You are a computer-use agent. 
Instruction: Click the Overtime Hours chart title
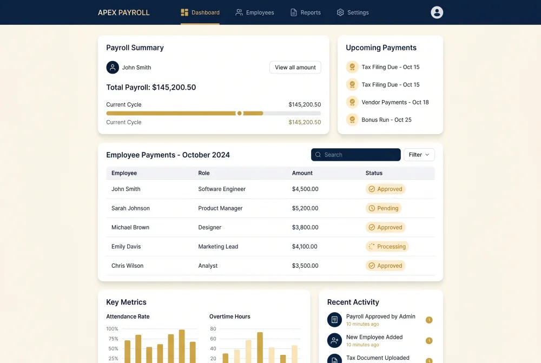pos(230,316)
